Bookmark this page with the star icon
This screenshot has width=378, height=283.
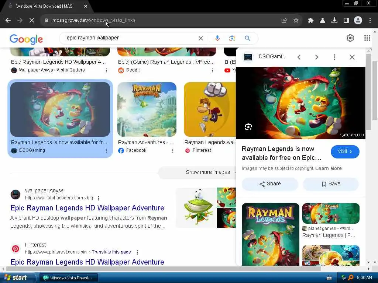coord(296,21)
